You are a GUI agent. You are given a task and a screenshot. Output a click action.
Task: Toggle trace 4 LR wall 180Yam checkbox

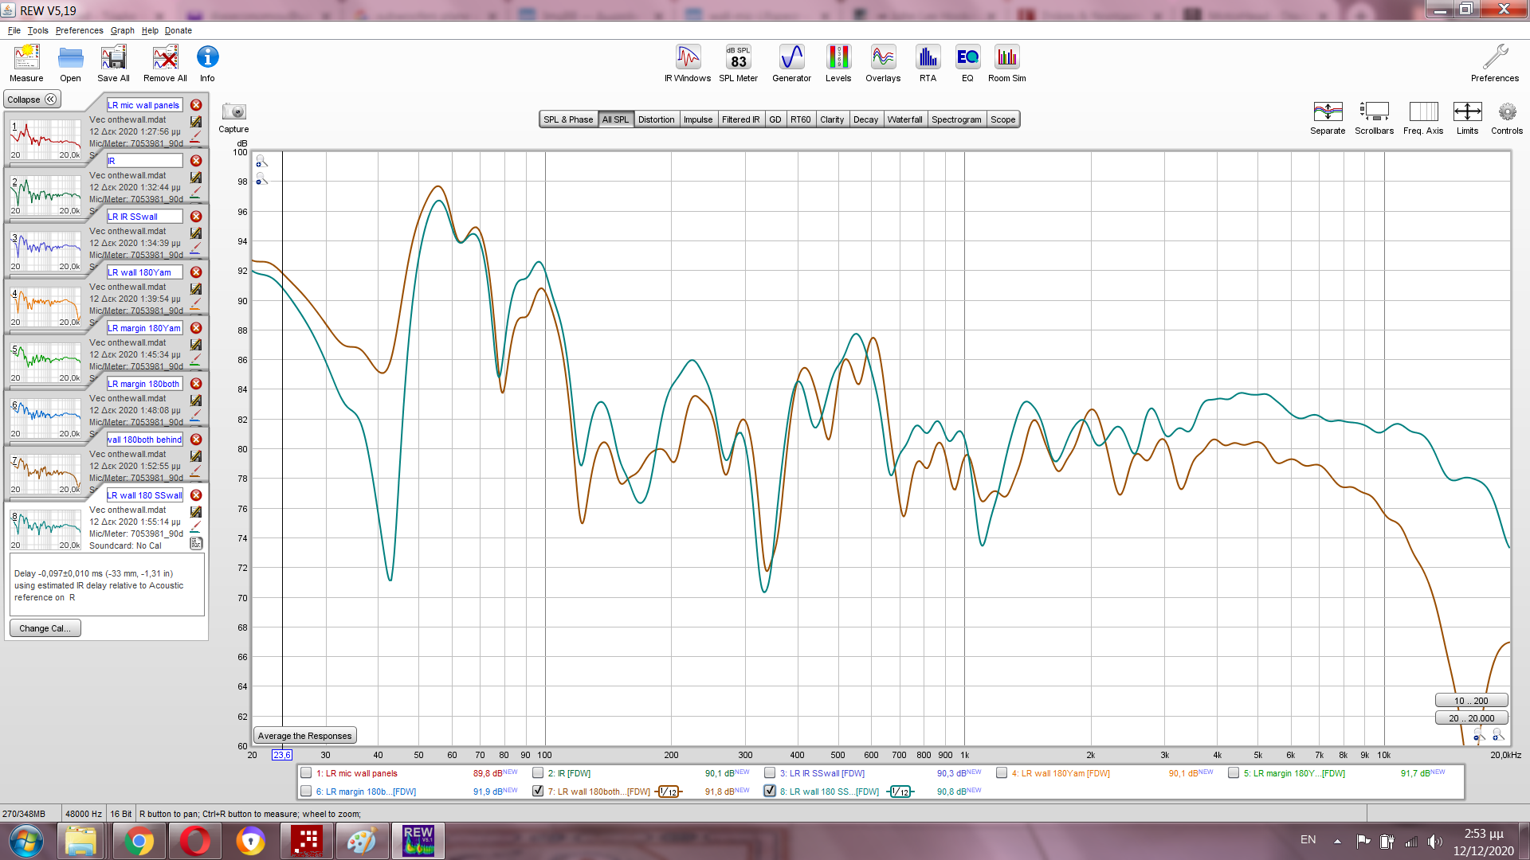point(1002,772)
